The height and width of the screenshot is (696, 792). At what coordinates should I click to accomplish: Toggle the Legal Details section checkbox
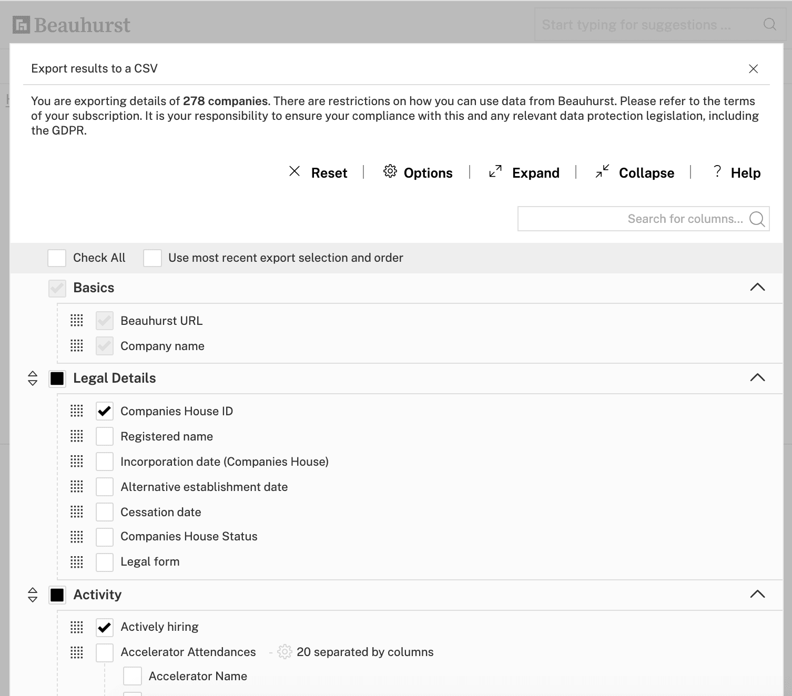pos(57,378)
